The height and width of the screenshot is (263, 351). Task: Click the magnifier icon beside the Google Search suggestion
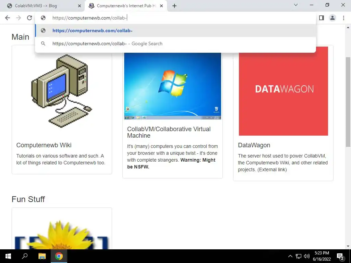point(43,43)
